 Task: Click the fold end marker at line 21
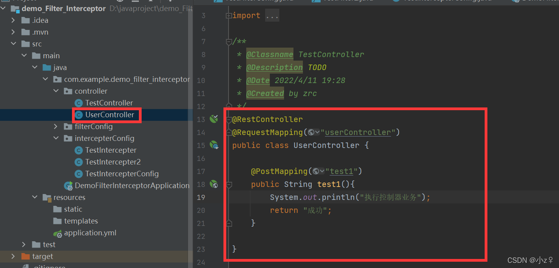[229, 223]
